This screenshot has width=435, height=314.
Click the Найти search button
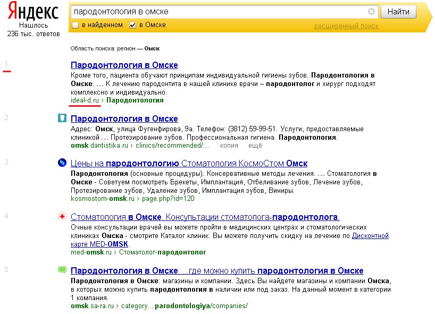pos(398,12)
